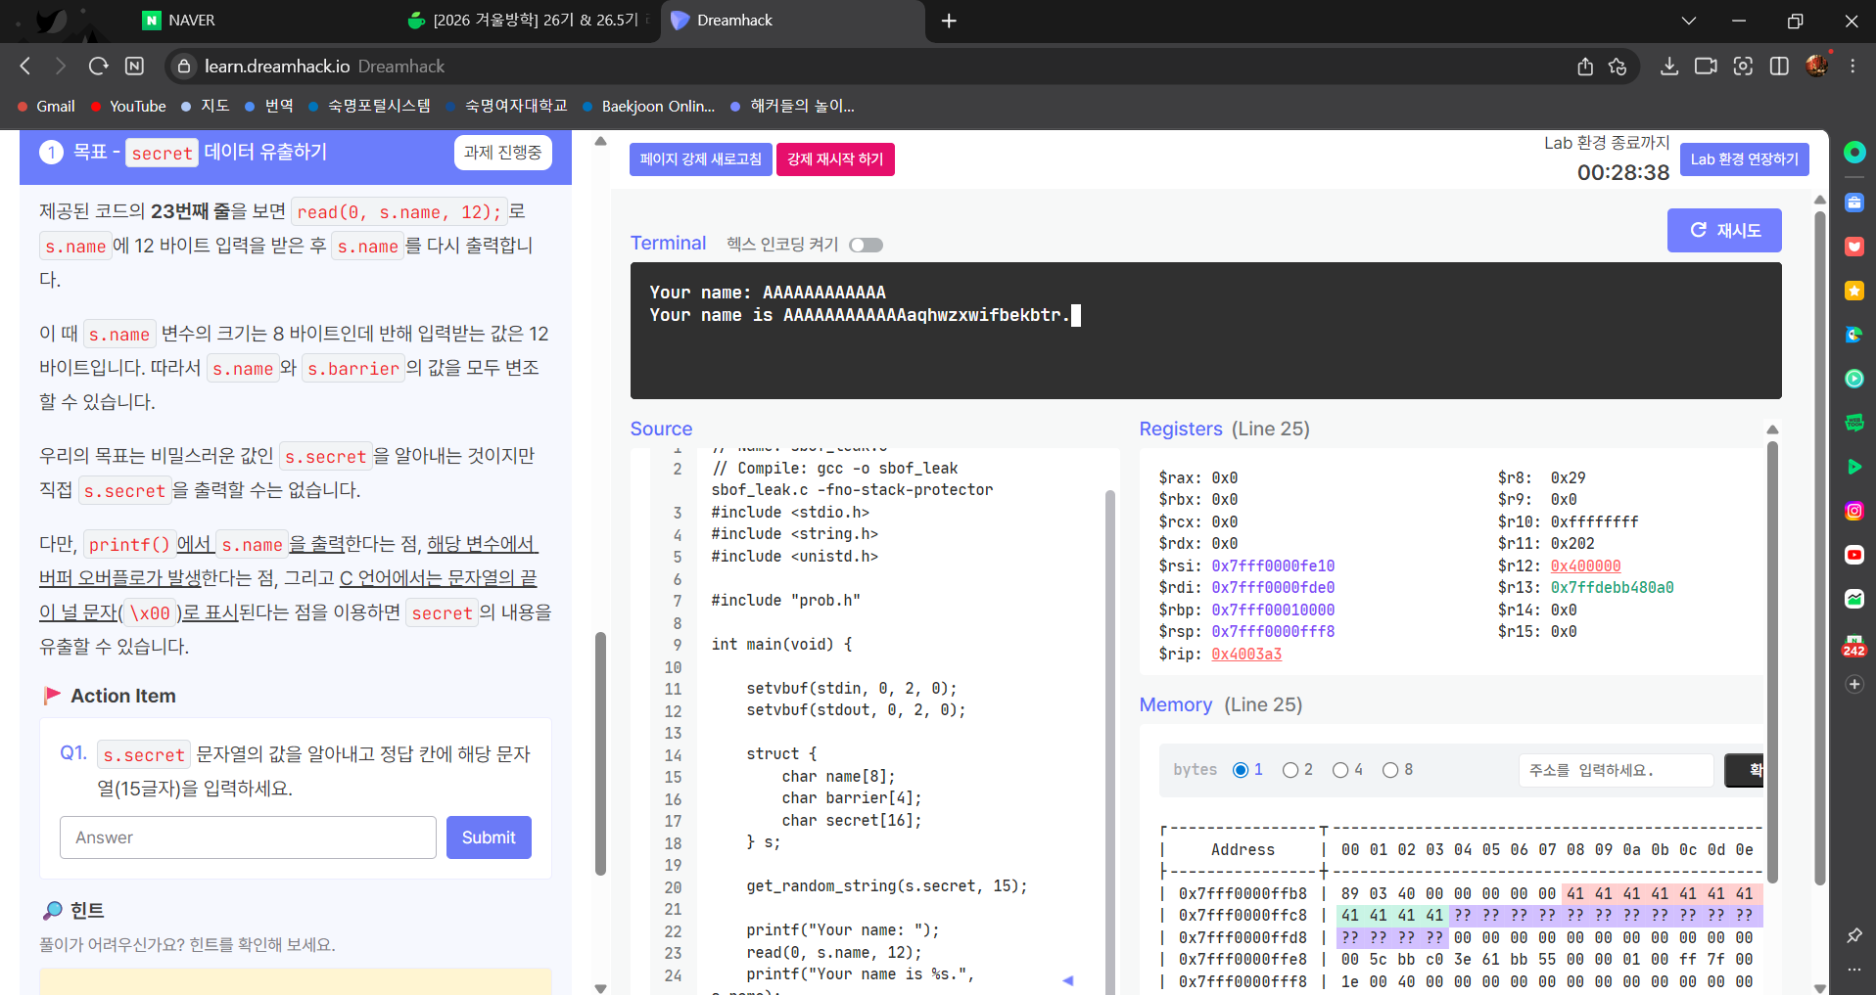This screenshot has width=1876, height=995.
Task: Click the Submit button
Action: click(x=489, y=837)
